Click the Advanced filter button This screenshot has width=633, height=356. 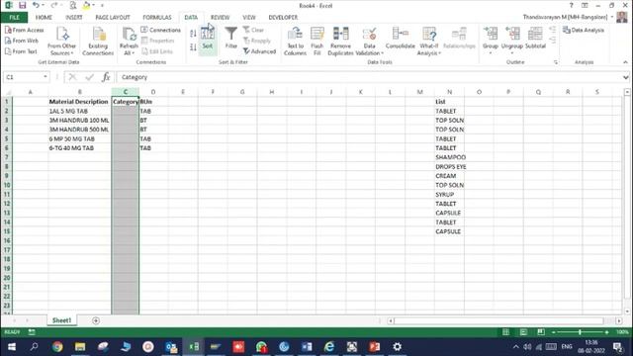click(x=259, y=51)
